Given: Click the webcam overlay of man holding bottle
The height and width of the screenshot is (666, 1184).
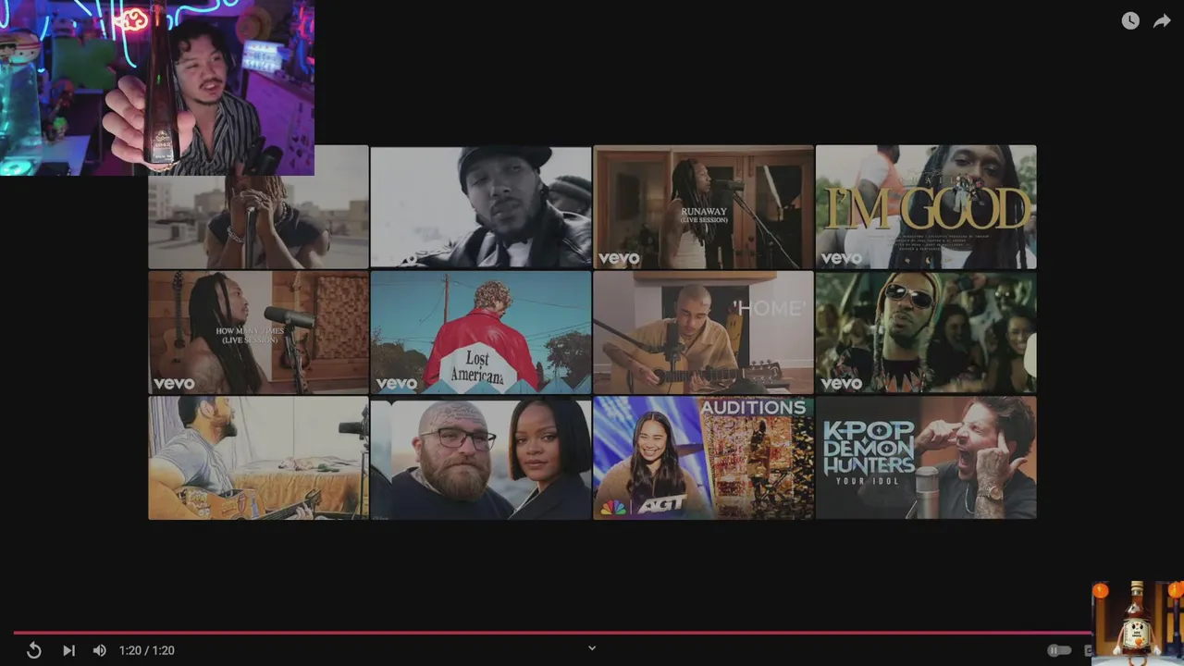Looking at the screenshot, I should tap(157, 88).
